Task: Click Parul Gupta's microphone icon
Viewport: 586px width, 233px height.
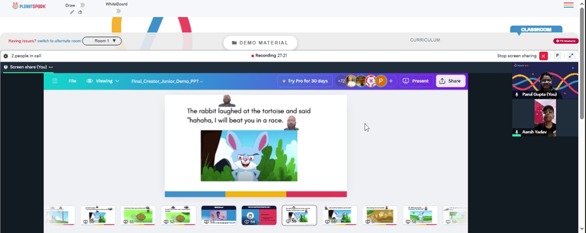Action: 516,95
